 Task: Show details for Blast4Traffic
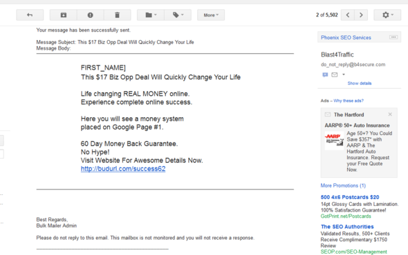pyautogui.click(x=360, y=83)
